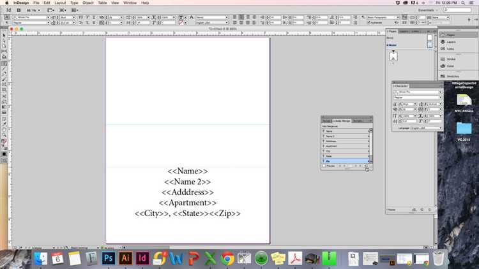Open the Language dropdown in Character panel
The height and width of the screenshot is (269, 479).
click(426, 128)
